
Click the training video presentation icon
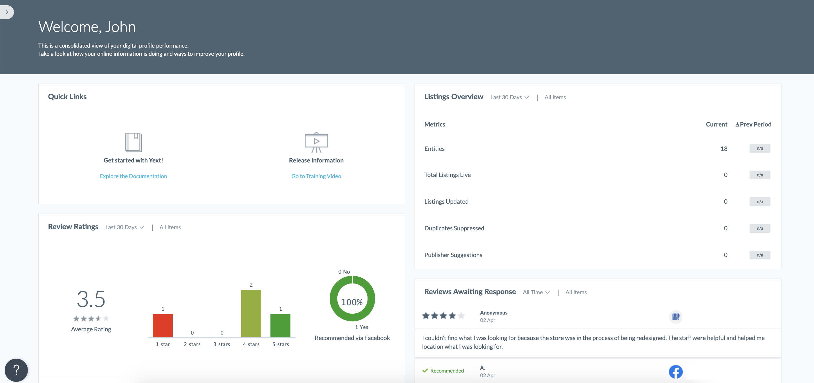[x=316, y=142]
